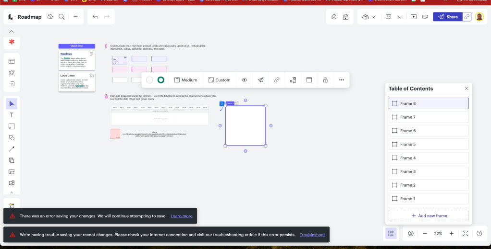Select Frame 7 in Table of Contents
The width and height of the screenshot is (491, 249).
429,117
